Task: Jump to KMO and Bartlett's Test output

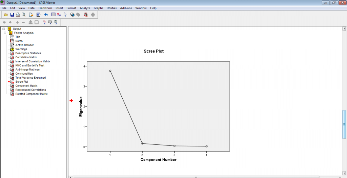Action: (x=30, y=65)
